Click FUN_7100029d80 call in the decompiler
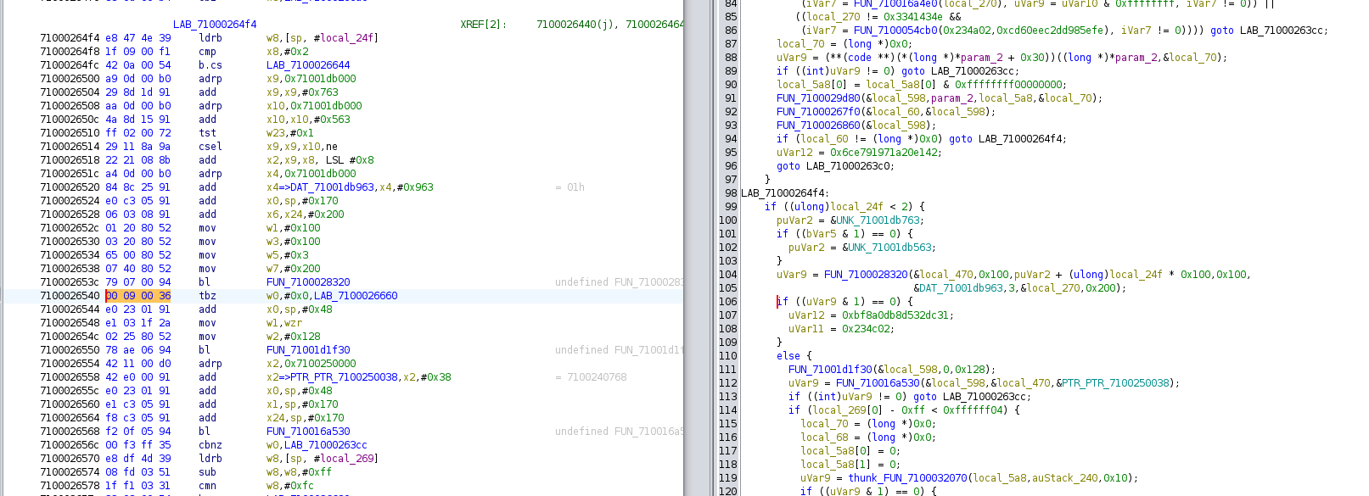1369x496 pixels. 818,98
